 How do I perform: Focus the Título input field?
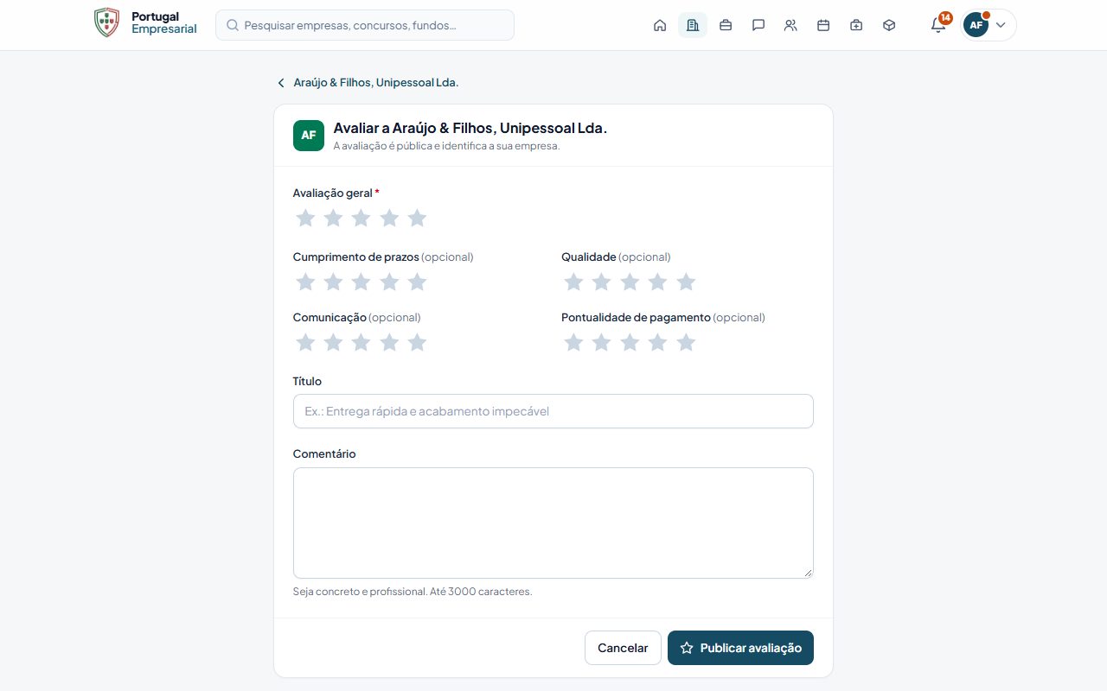pyautogui.click(x=553, y=411)
